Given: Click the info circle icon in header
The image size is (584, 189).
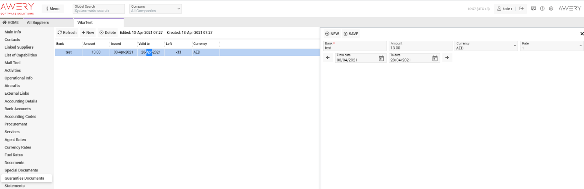Looking at the screenshot, I should tap(542, 9).
